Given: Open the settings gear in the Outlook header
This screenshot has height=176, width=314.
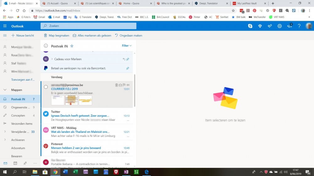Looking at the screenshot, I should click(x=279, y=26).
